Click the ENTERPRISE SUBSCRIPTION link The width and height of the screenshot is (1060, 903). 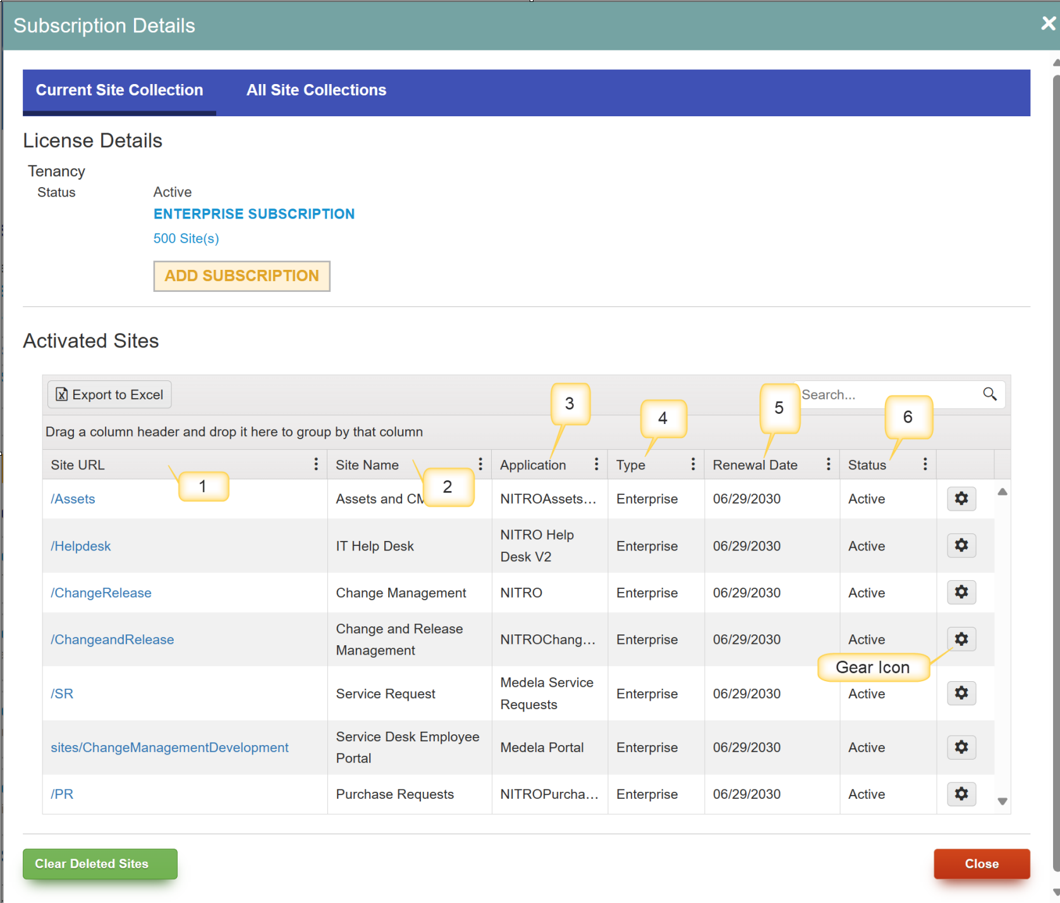(x=254, y=214)
